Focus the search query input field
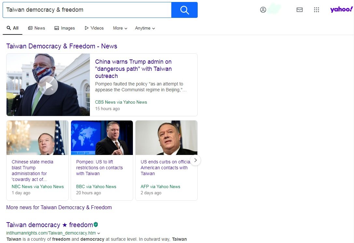Screen dimensions: 354x243 click(x=87, y=10)
